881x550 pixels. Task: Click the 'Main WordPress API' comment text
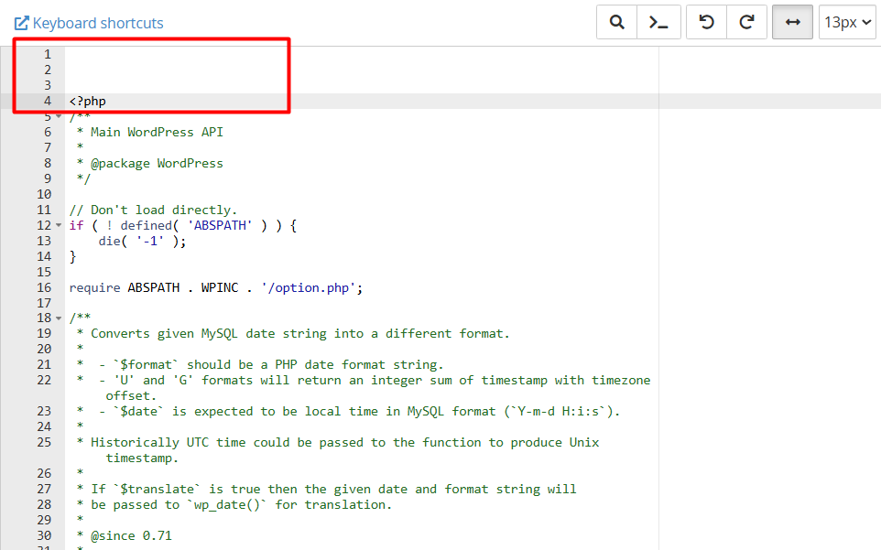[157, 132]
